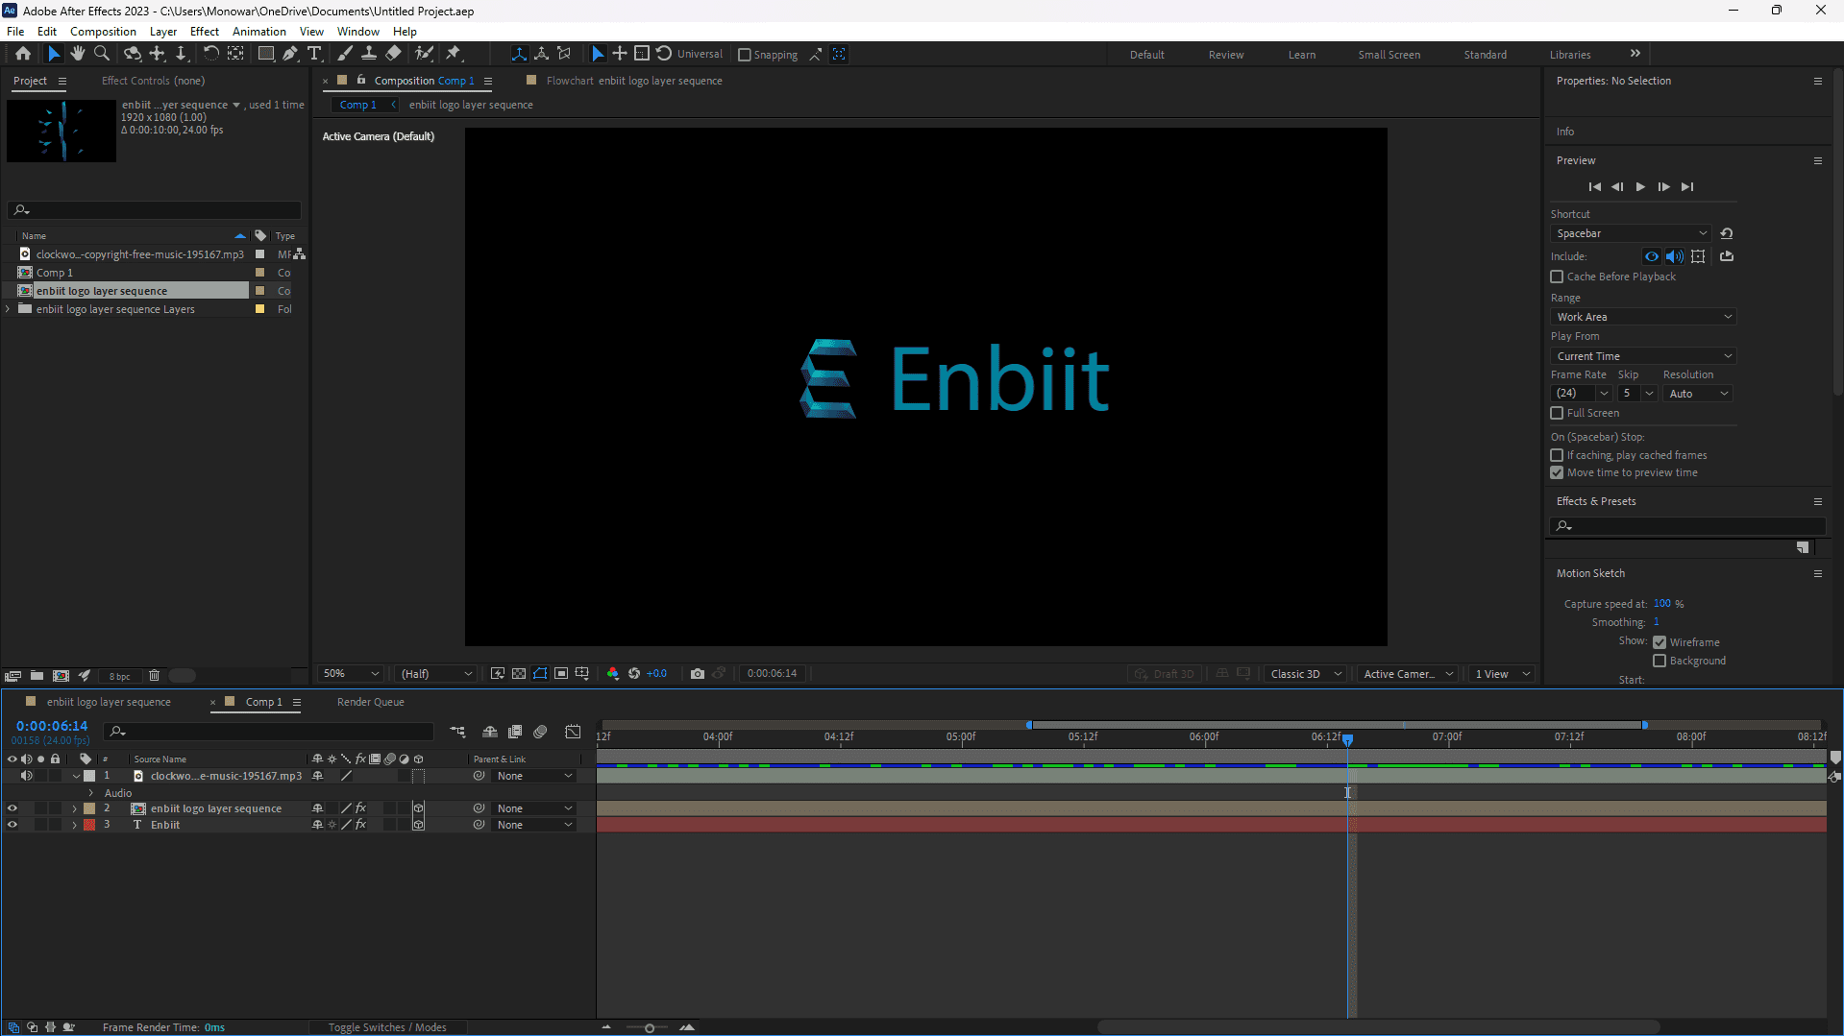
Task: Select the Puppet Pin tool
Action: pyautogui.click(x=454, y=54)
